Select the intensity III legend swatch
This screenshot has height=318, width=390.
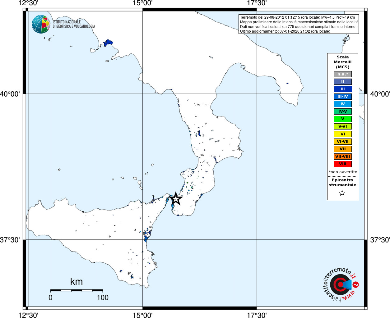343,89
